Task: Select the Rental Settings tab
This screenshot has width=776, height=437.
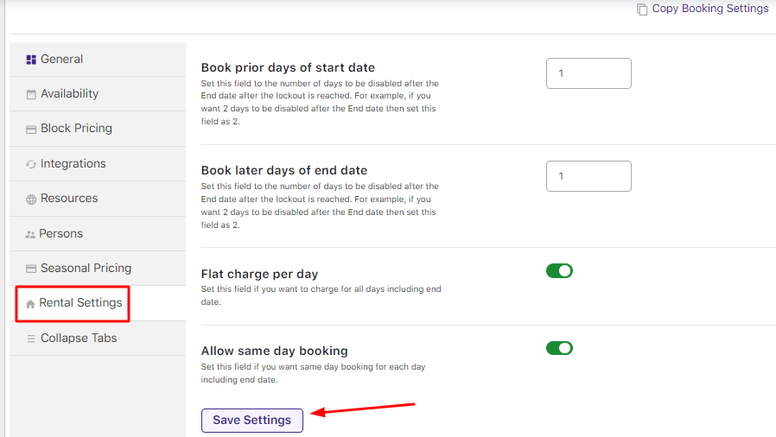Action: (98, 303)
